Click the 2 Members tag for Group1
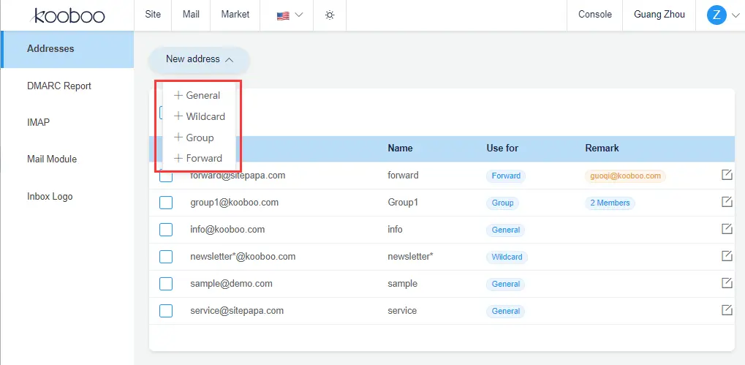The height and width of the screenshot is (365, 745). click(610, 203)
